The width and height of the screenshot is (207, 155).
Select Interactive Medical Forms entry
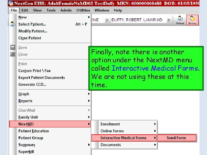pyautogui.click(x=124, y=138)
